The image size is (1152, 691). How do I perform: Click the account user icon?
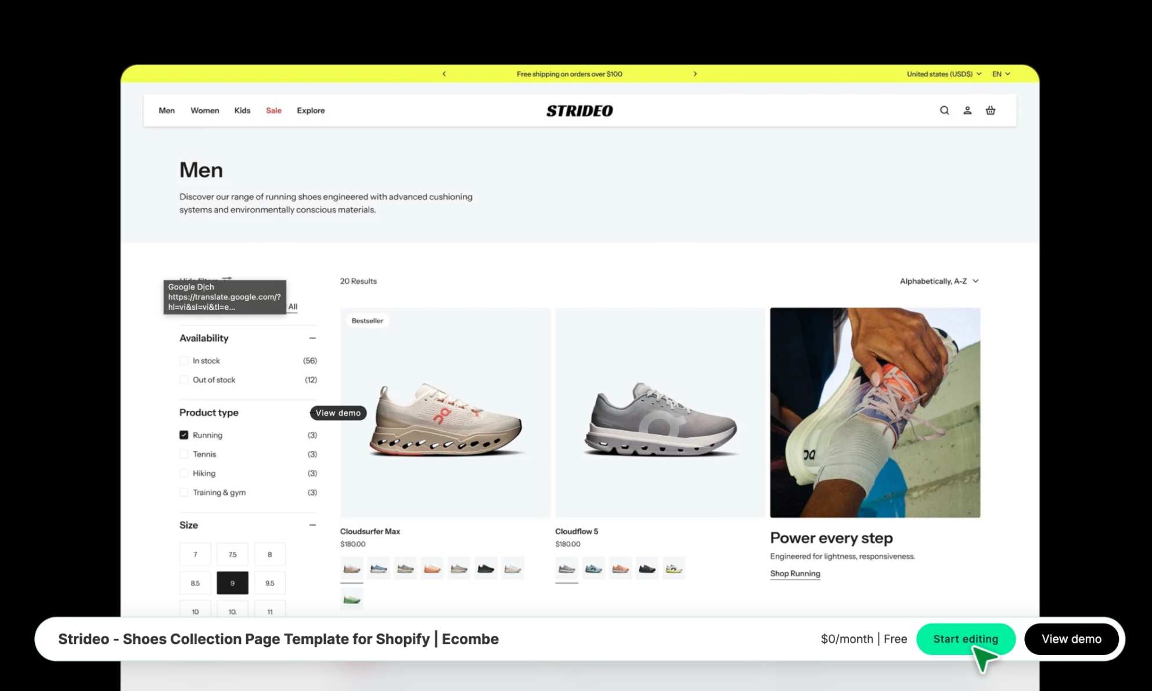tap(967, 110)
